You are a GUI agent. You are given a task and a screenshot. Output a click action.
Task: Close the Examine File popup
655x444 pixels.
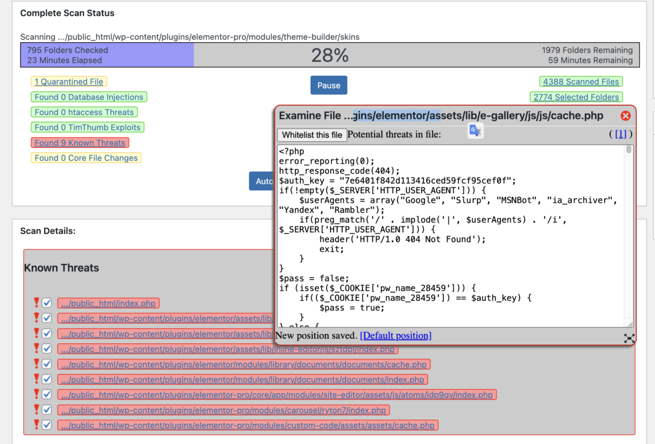[x=625, y=116]
